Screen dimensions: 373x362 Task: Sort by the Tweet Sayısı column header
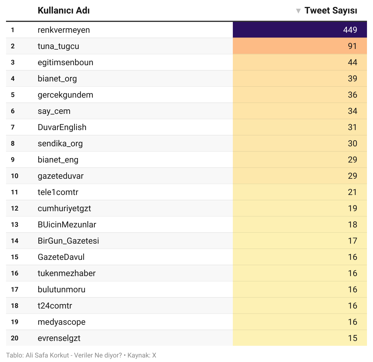[x=331, y=11]
